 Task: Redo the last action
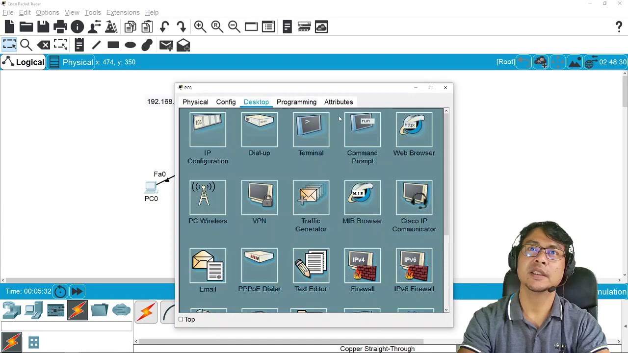coord(181,27)
